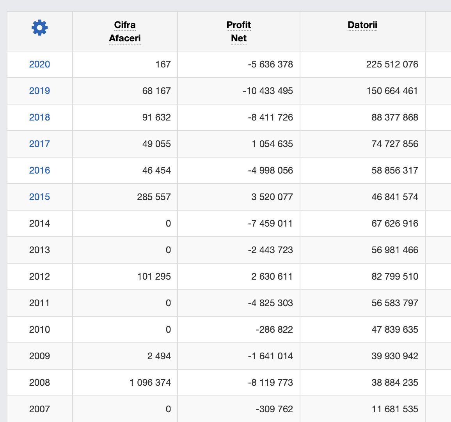Viewport: 451px width, 422px height.
Task: Open the 2018 year link
Action: click(39, 117)
